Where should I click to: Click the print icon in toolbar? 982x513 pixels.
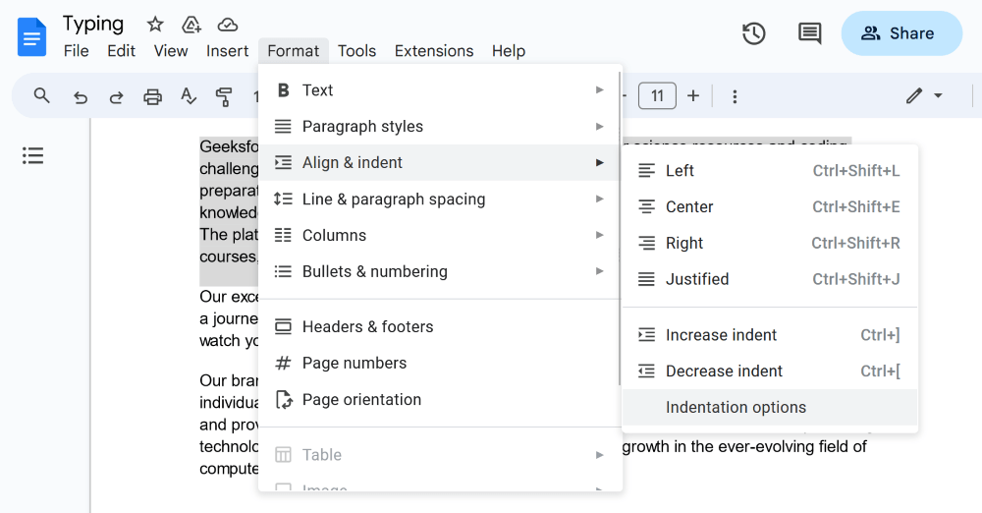click(x=152, y=96)
